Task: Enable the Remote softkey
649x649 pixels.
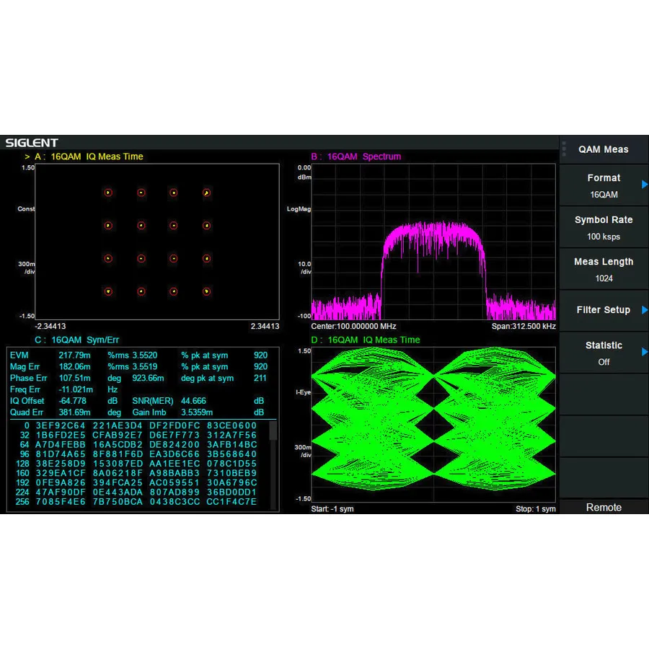Action: [603, 508]
